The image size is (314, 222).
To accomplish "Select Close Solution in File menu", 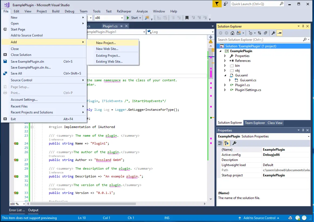I will click(x=44, y=55).
